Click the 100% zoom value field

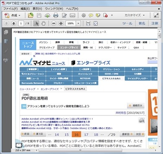tap(70, 23)
